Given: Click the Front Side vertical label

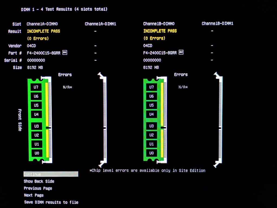Looking at the screenshot, I should [x=20, y=120].
